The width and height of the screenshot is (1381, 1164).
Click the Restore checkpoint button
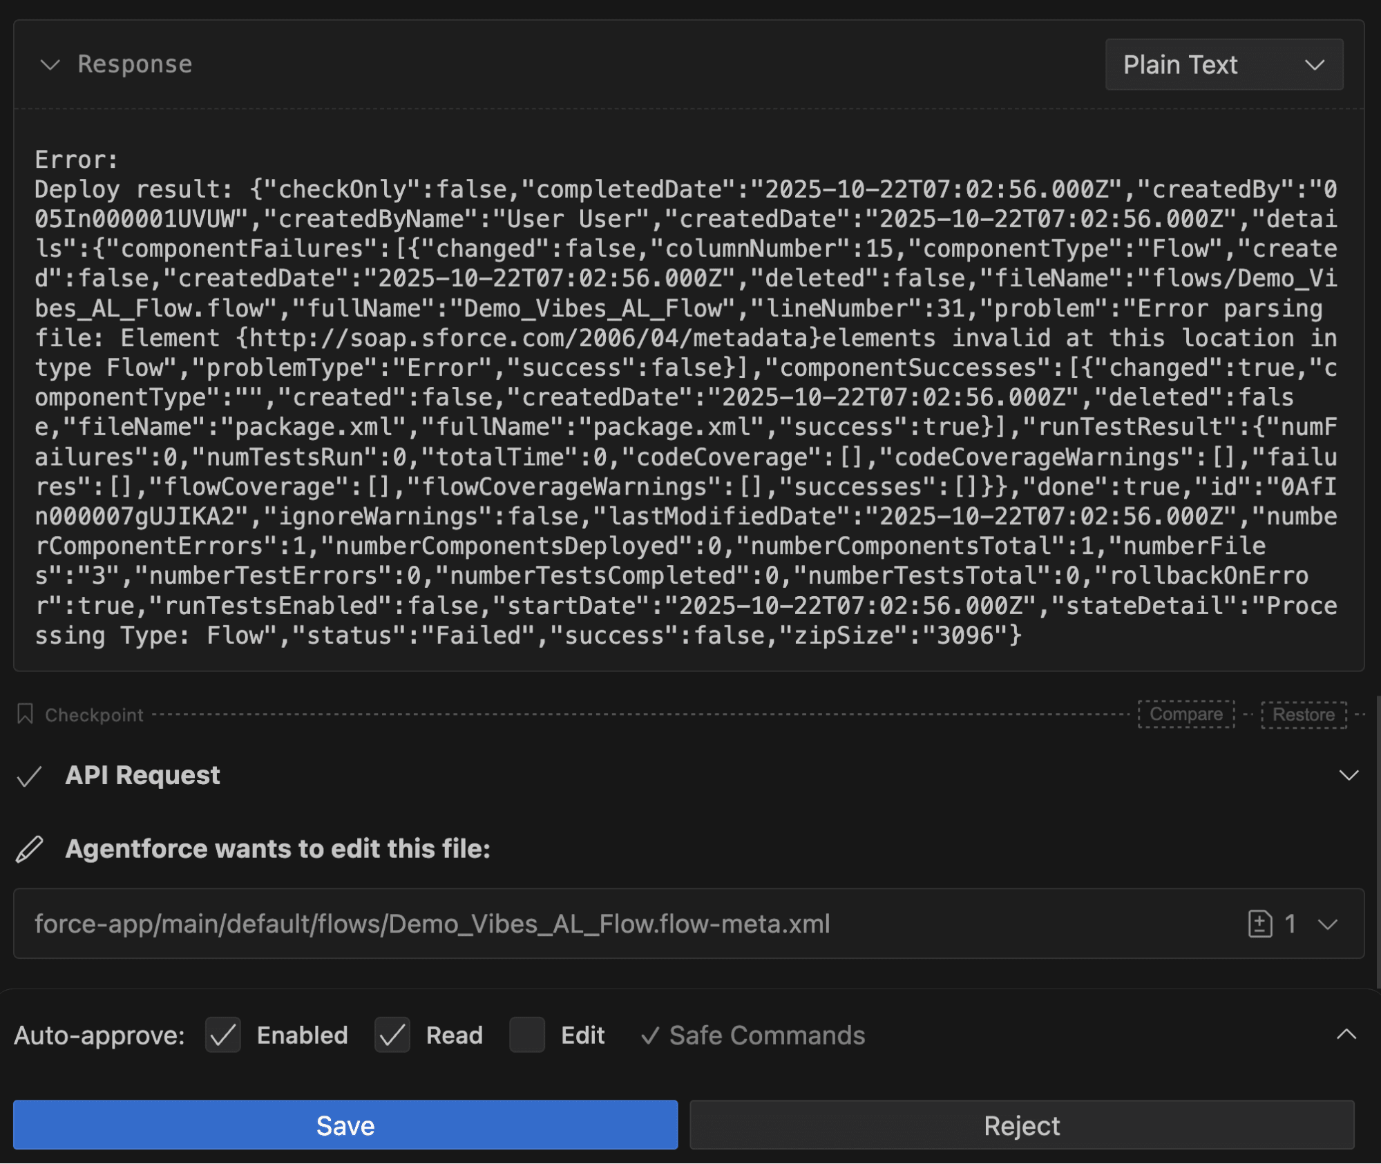click(x=1303, y=714)
